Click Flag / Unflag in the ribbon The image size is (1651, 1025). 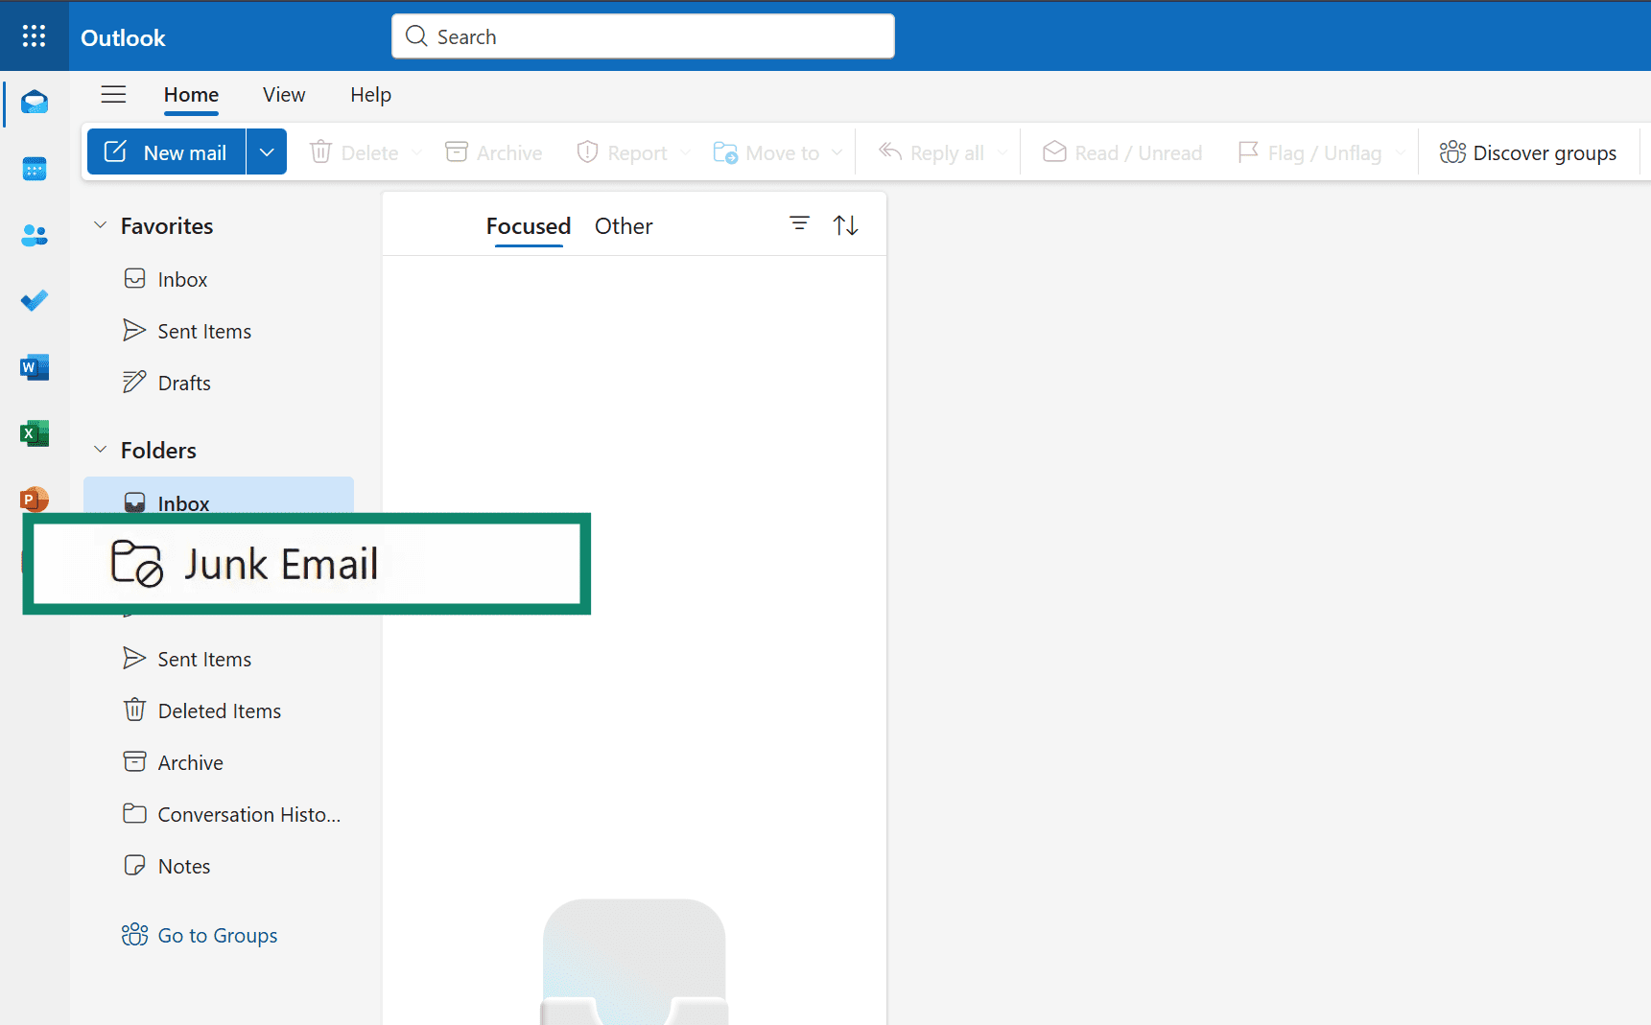1312,151
